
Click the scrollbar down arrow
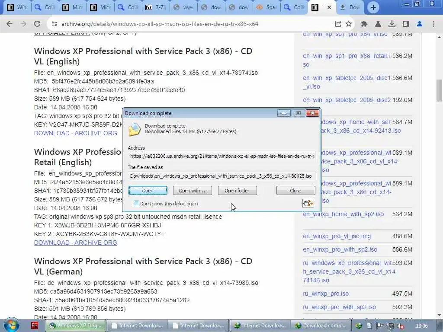click(439, 315)
